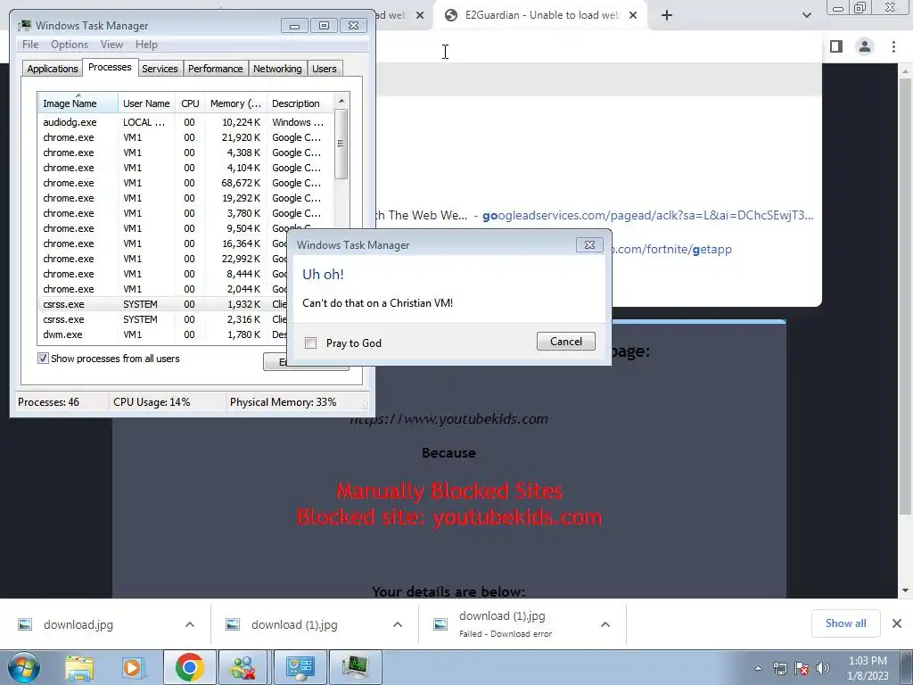The width and height of the screenshot is (913, 685).
Task: Open Task Manager Help menu
Action: (146, 45)
